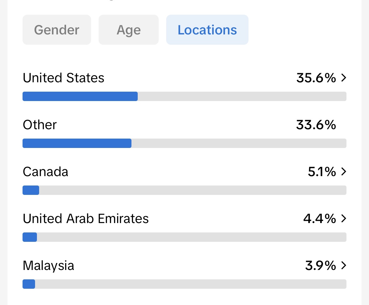Select the Locations tab

pos(207,30)
